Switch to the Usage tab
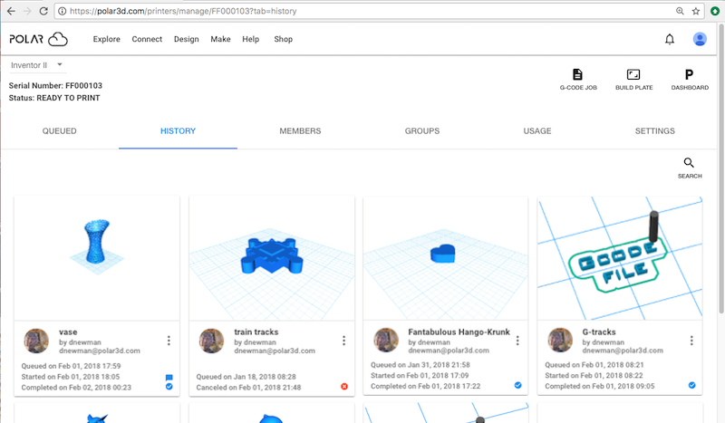 pyautogui.click(x=537, y=130)
